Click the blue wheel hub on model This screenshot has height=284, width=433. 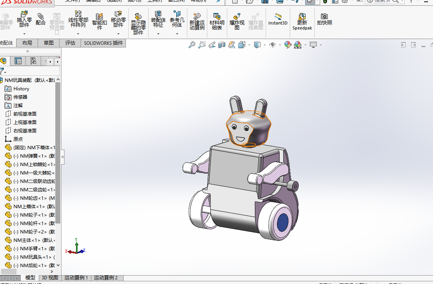tap(283, 222)
